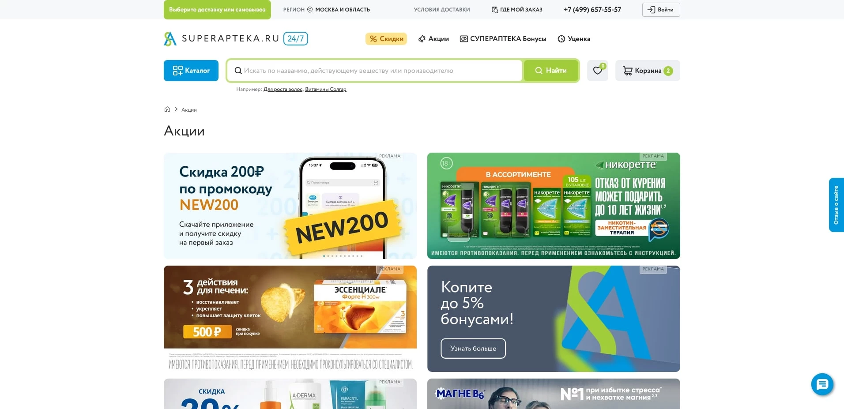
Task: Open Каталог with grid icon
Action: point(191,71)
